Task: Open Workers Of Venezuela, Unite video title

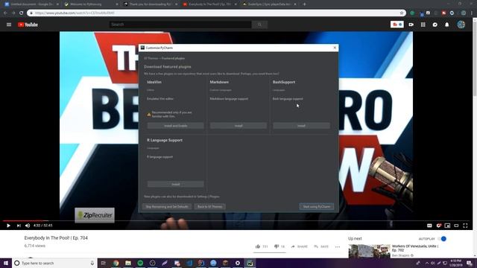Action: click(x=415, y=248)
